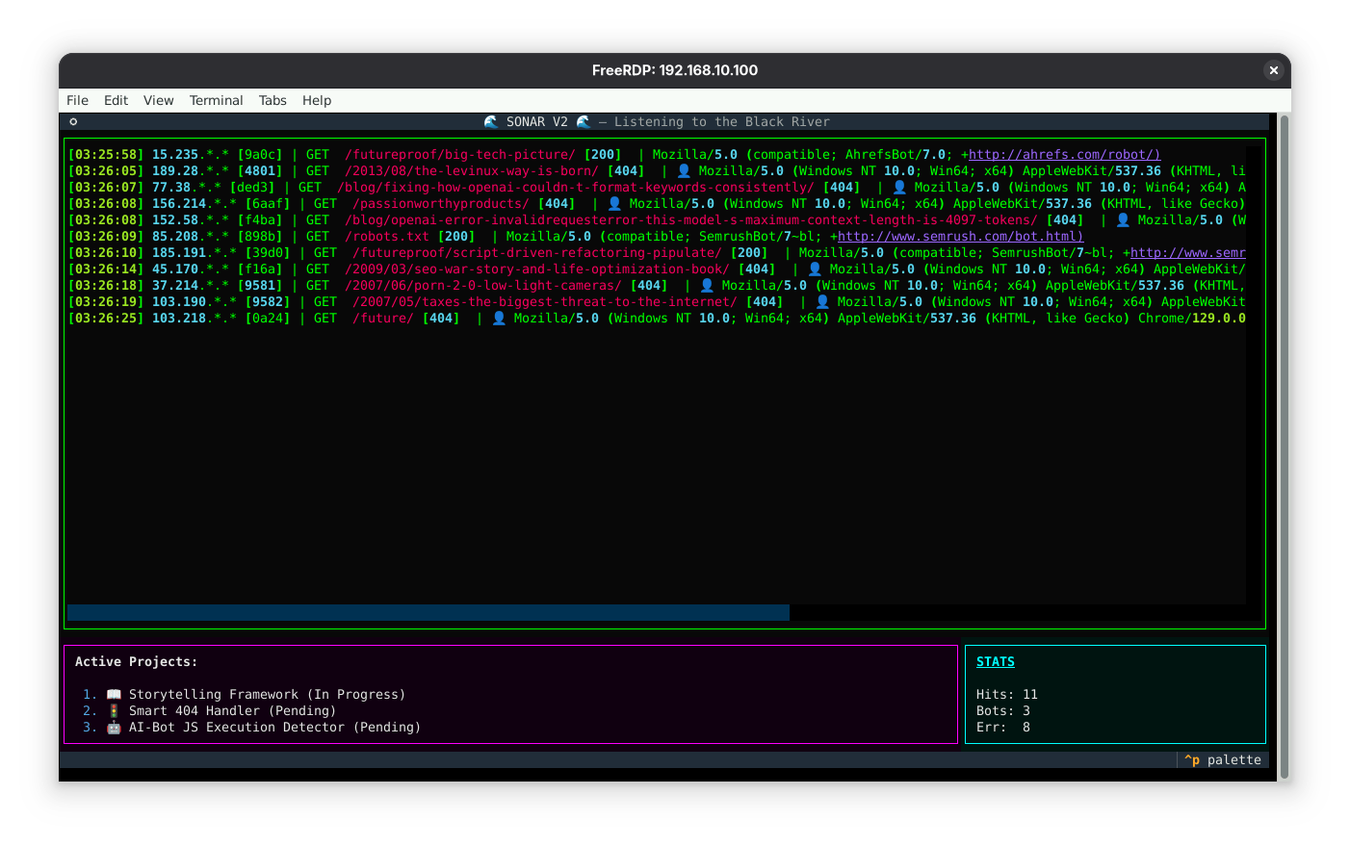Open the Help menu
The image size is (1350, 846).
317,100
